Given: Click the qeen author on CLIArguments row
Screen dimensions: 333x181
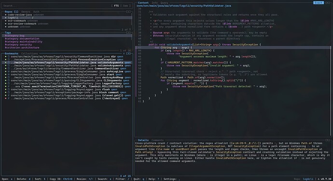Looking at the screenshot, I should 126,80.
